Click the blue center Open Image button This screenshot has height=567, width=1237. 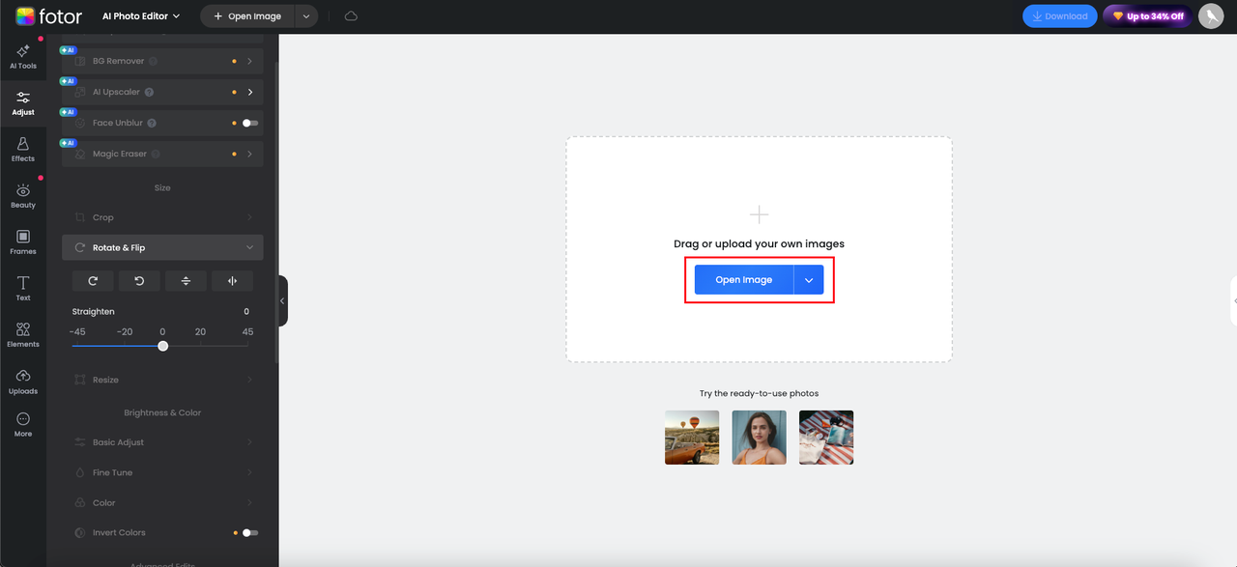click(x=744, y=280)
